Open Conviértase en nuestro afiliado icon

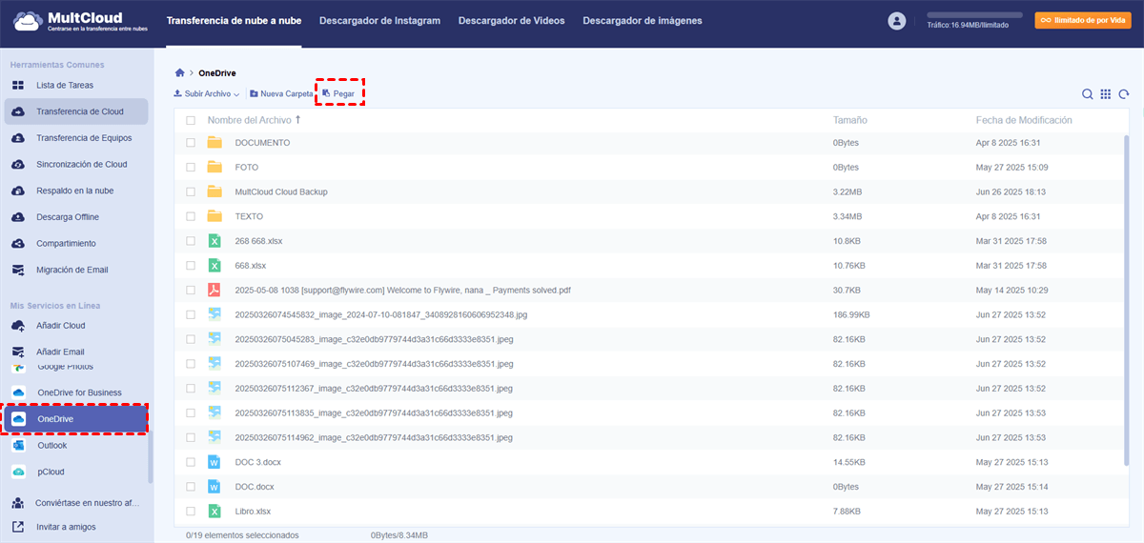pos(18,503)
